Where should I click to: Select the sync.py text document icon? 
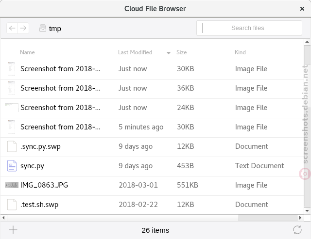[x=12, y=166]
